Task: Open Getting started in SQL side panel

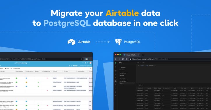Action: (123, 73)
